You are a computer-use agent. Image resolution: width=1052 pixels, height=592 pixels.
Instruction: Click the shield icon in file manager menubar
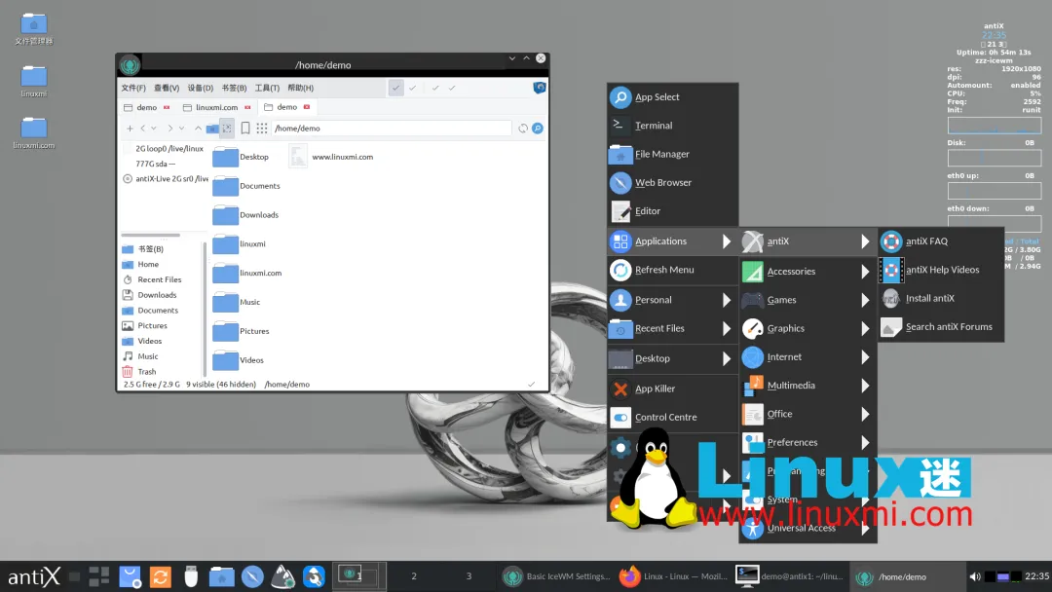click(x=540, y=88)
